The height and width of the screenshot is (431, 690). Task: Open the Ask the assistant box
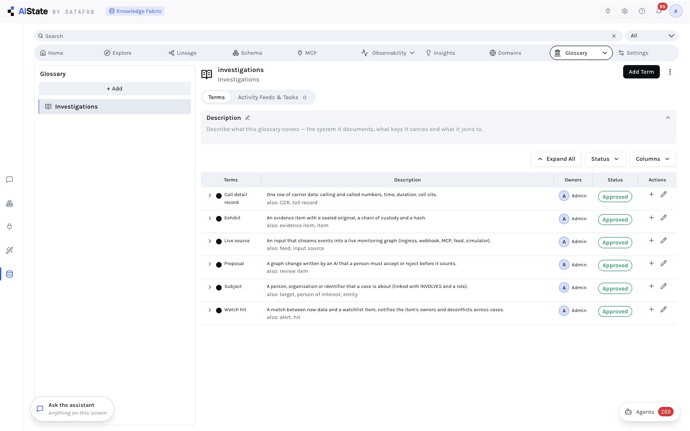[x=72, y=409]
